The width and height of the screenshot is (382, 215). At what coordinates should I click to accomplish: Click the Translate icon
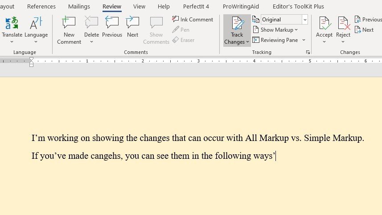coord(12,23)
